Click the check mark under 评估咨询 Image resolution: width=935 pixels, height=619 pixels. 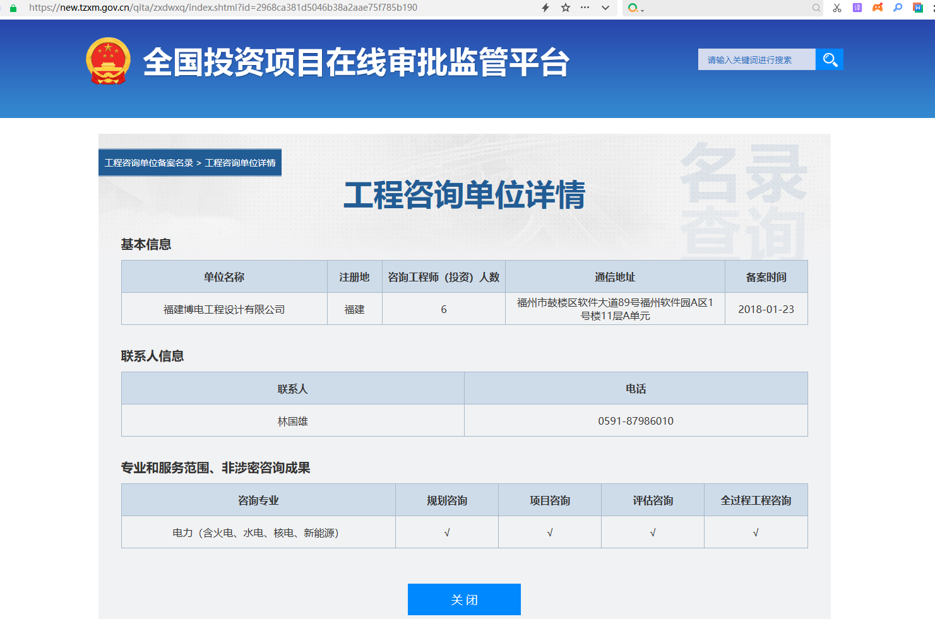pos(653,533)
